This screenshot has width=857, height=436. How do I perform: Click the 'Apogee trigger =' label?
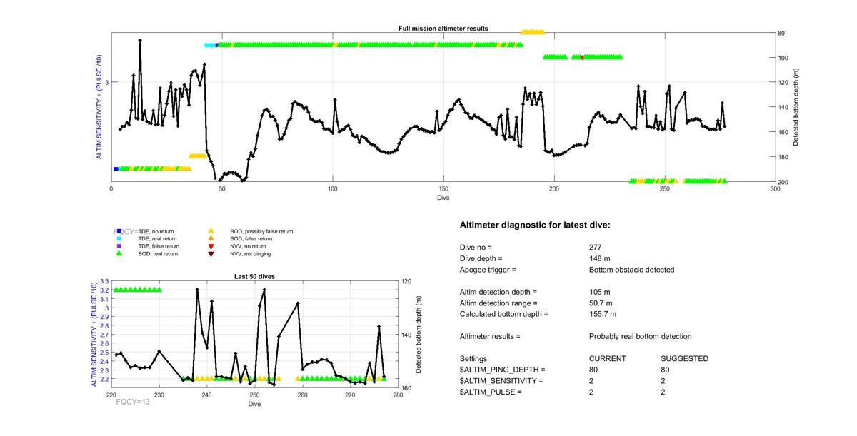[x=488, y=270]
